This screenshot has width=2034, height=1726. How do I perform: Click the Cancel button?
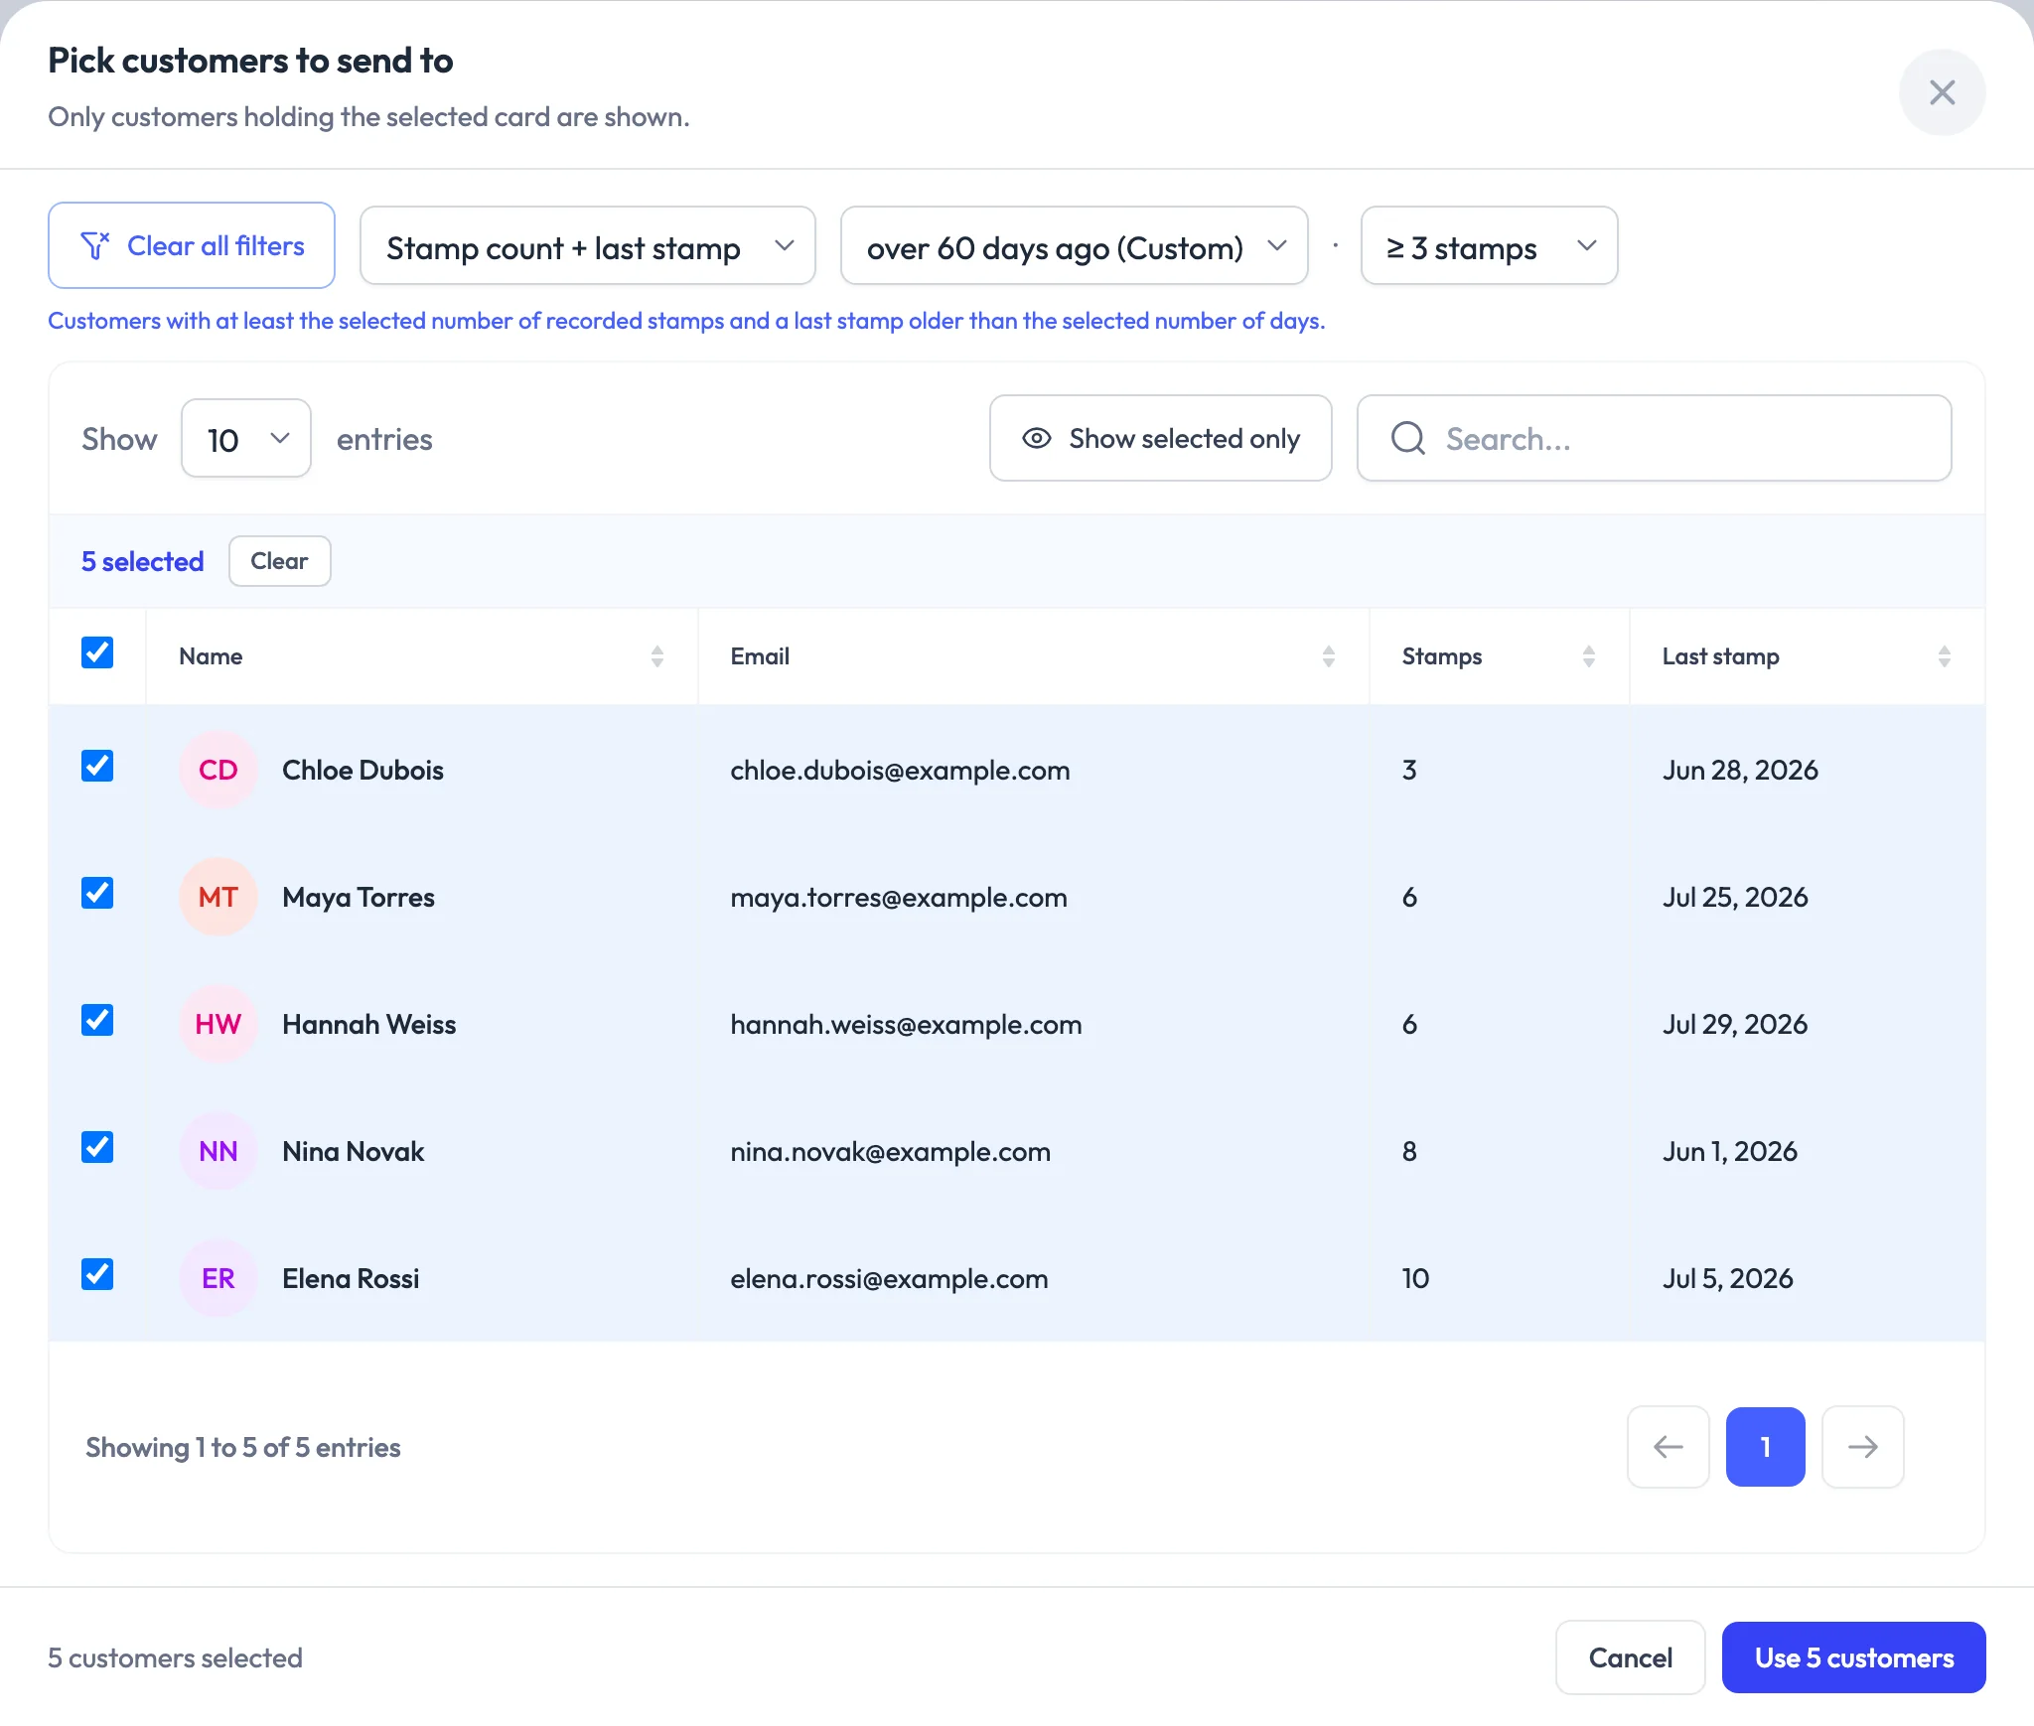pyautogui.click(x=1631, y=1657)
